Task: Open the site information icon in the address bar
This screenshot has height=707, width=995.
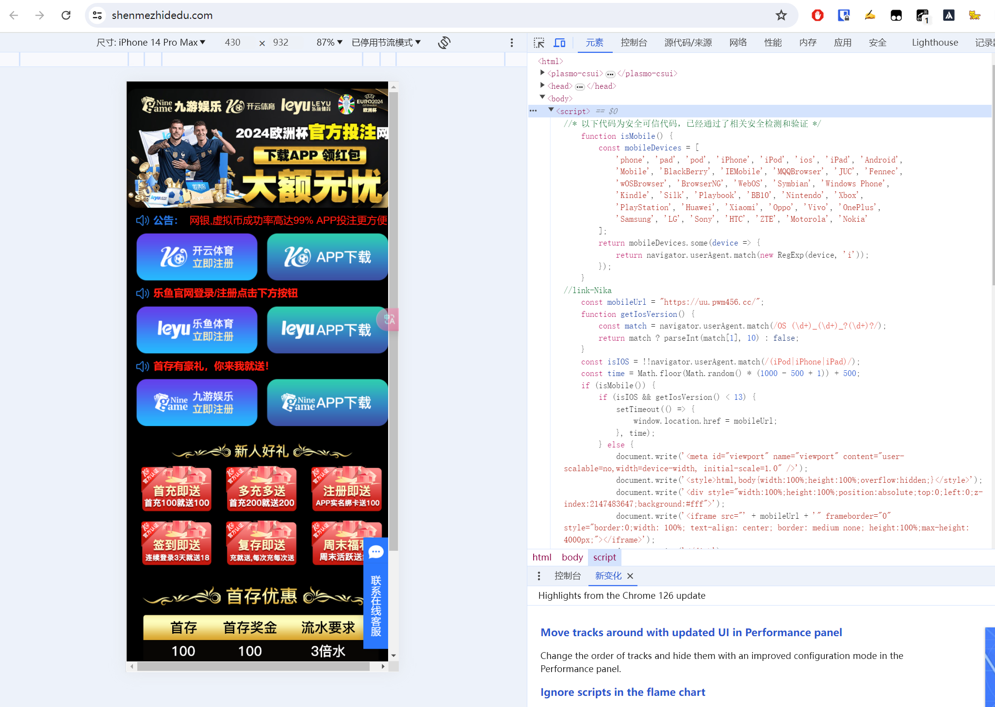Action: [98, 15]
